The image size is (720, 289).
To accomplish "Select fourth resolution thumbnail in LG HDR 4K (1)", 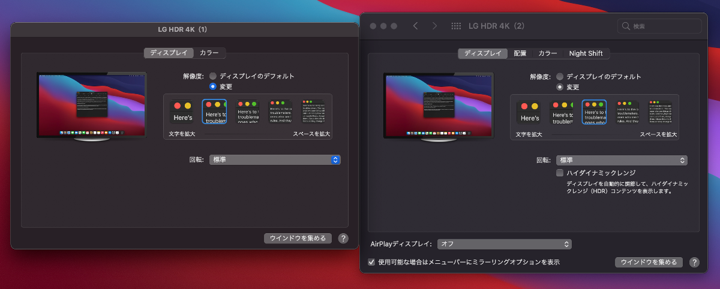I will [x=280, y=112].
